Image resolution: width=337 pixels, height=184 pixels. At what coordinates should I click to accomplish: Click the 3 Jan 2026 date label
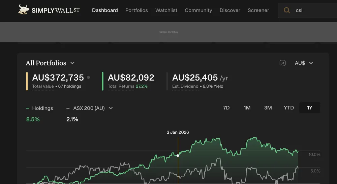click(178, 132)
